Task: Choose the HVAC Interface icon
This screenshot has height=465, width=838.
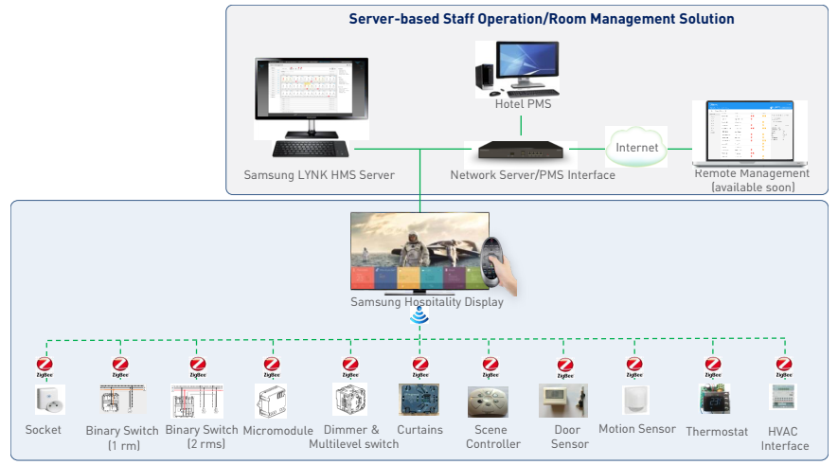Action: pyautogui.click(x=783, y=396)
